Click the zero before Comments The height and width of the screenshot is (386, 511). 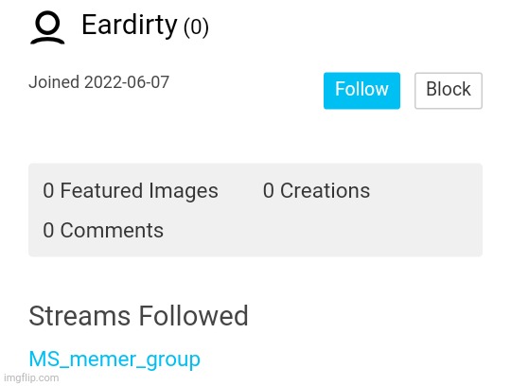click(x=48, y=231)
